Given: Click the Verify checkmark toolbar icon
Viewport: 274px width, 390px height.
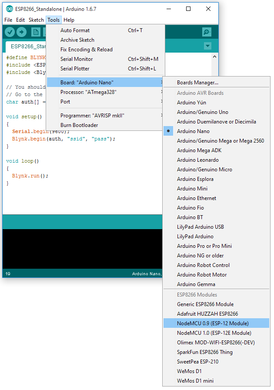Looking at the screenshot, I should pos(10,32).
